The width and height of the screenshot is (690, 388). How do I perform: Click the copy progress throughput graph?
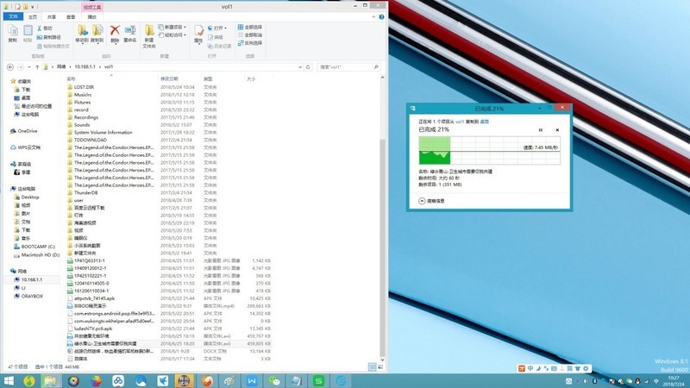click(x=474, y=152)
